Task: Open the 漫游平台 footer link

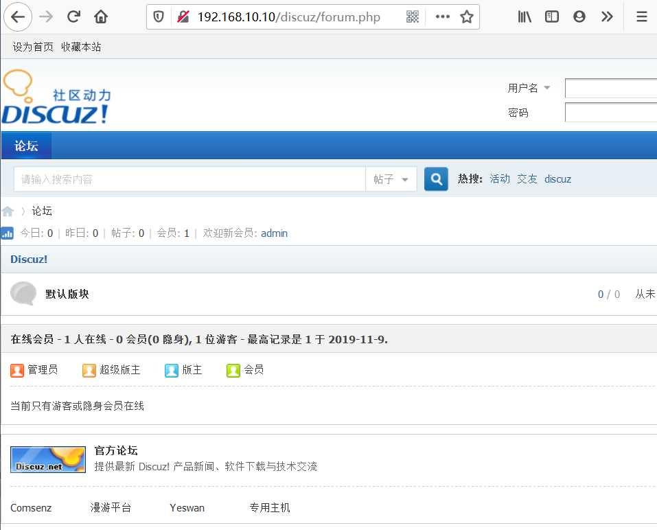Action: click(111, 508)
